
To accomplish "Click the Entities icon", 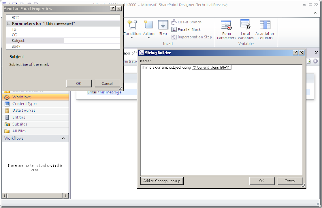I will 7,117.
